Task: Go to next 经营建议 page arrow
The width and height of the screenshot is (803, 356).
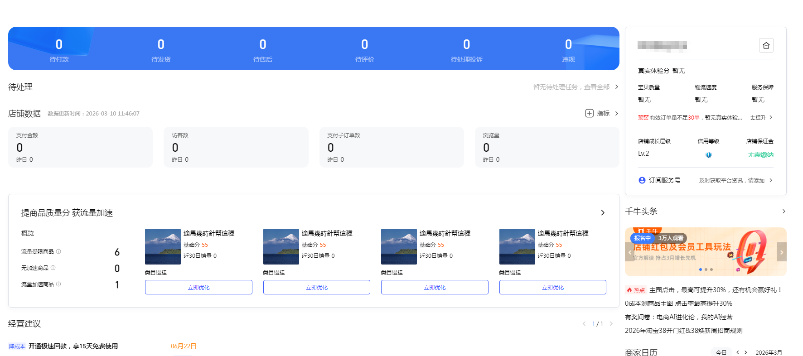Action: 611,323
